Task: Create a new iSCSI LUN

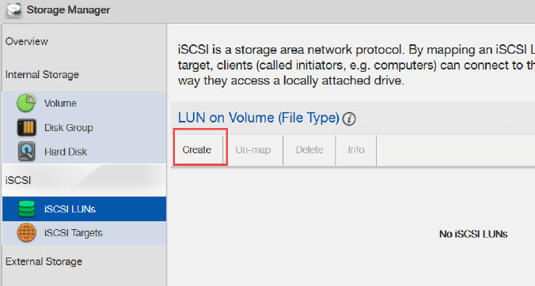Action: 197,150
